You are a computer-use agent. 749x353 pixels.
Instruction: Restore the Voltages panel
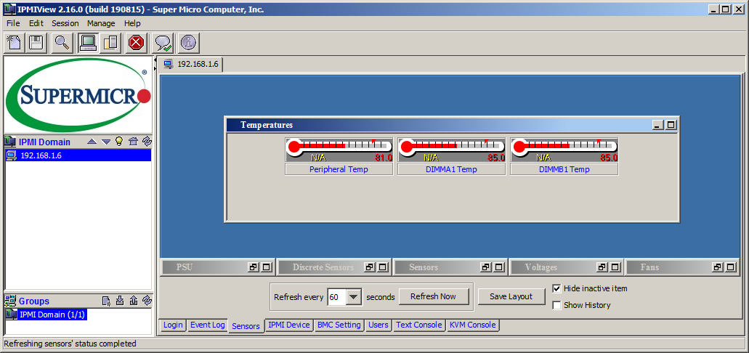(x=602, y=267)
